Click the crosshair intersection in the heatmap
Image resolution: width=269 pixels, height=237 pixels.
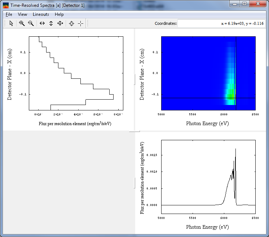(x=236, y=98)
